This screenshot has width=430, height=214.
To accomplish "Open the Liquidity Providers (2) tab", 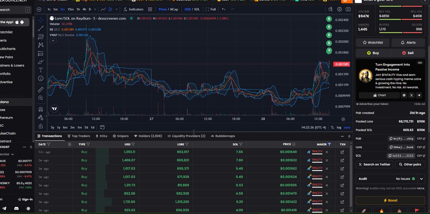I will (186, 136).
